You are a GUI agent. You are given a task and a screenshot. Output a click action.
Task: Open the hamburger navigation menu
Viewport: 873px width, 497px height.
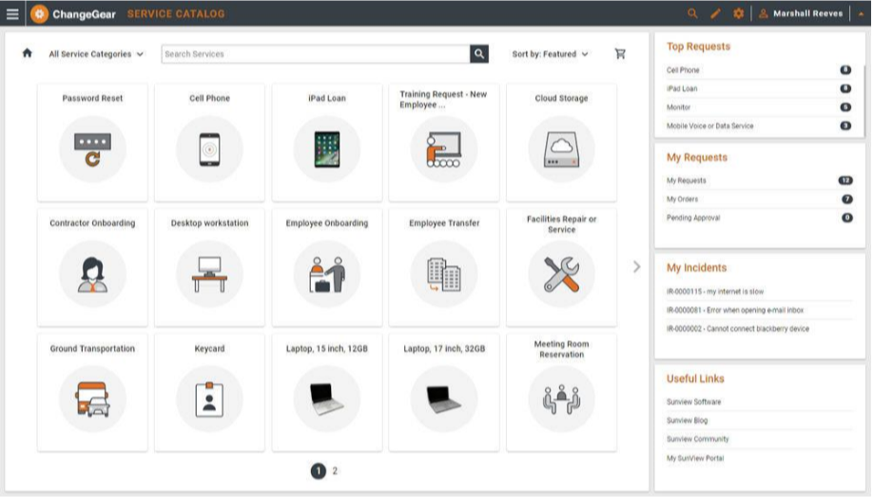pos(12,14)
